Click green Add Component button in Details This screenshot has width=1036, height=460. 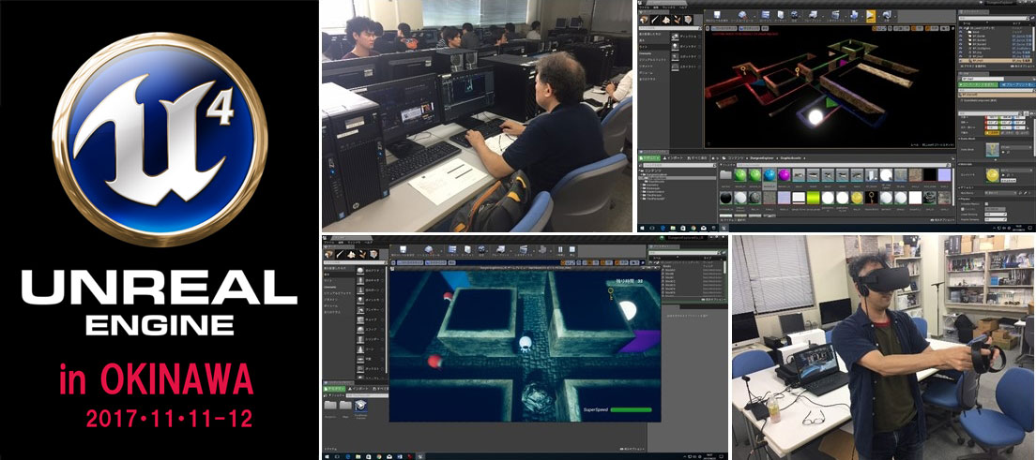(x=978, y=84)
